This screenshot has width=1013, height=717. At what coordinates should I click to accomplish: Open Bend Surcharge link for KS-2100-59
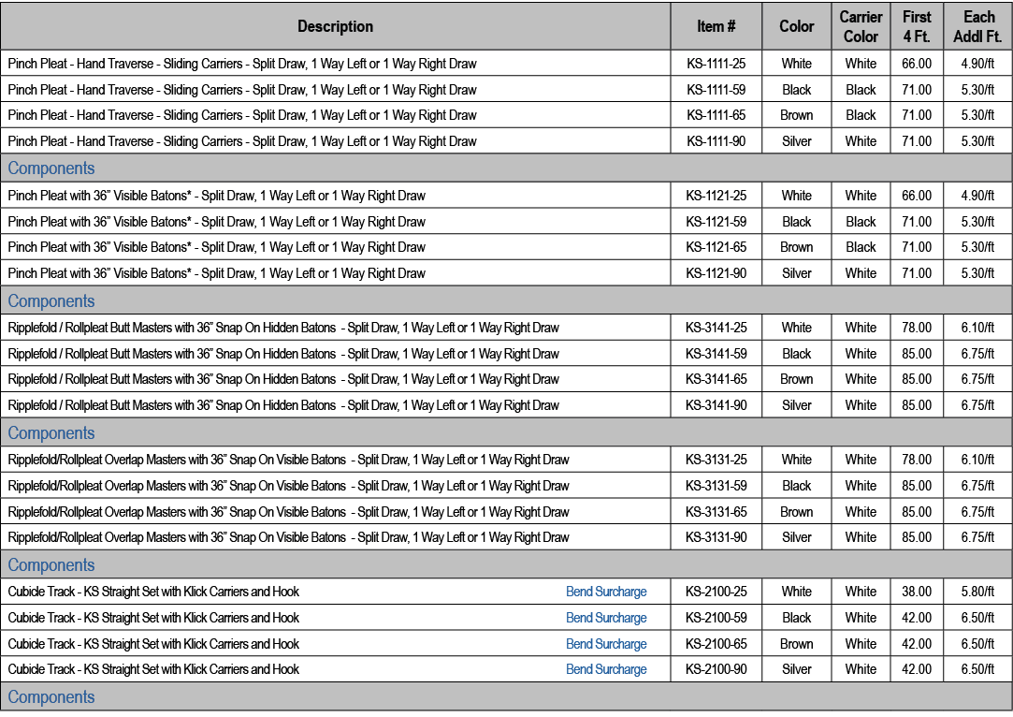click(606, 618)
